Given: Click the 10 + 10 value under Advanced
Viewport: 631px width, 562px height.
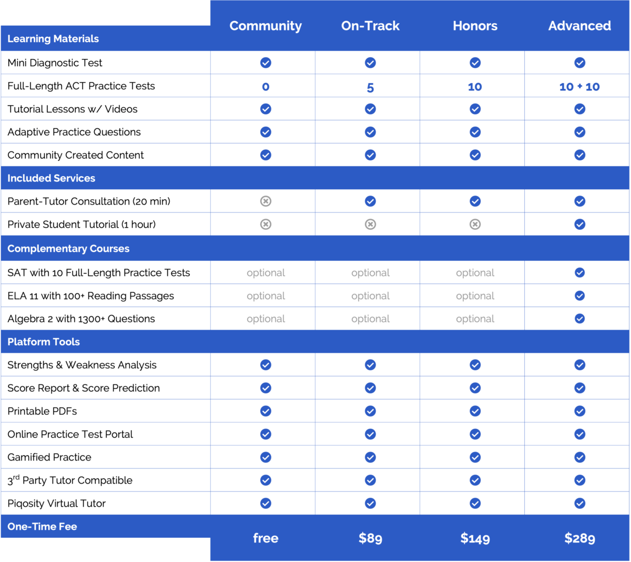Looking at the screenshot, I should click(x=579, y=87).
